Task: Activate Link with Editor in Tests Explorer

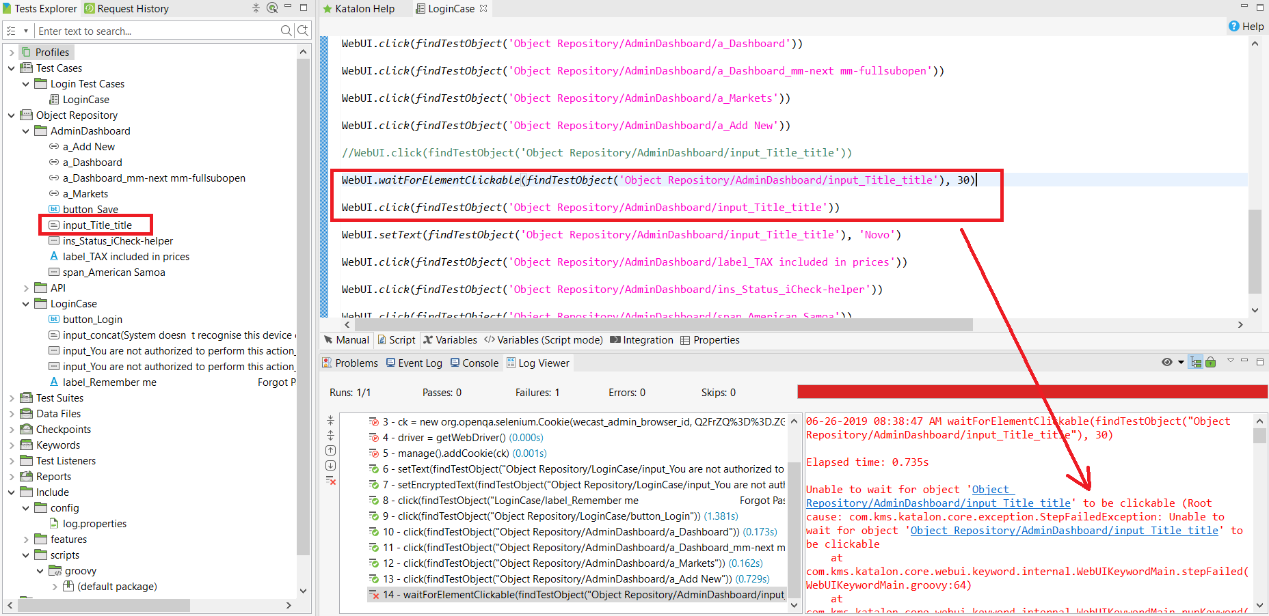Action: point(272,8)
